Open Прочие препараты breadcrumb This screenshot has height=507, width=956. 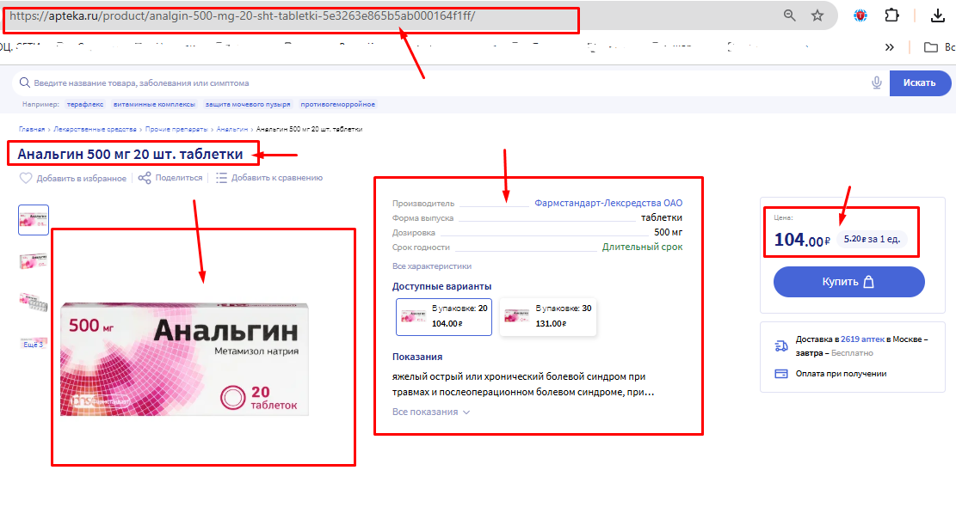coord(176,129)
